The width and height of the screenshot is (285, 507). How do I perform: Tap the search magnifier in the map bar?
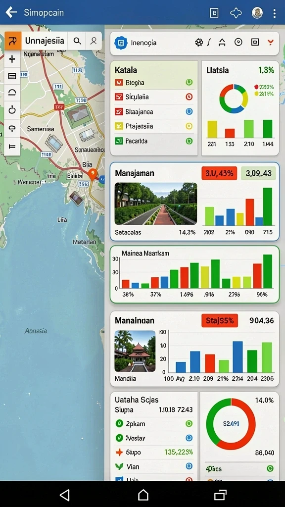[77, 41]
